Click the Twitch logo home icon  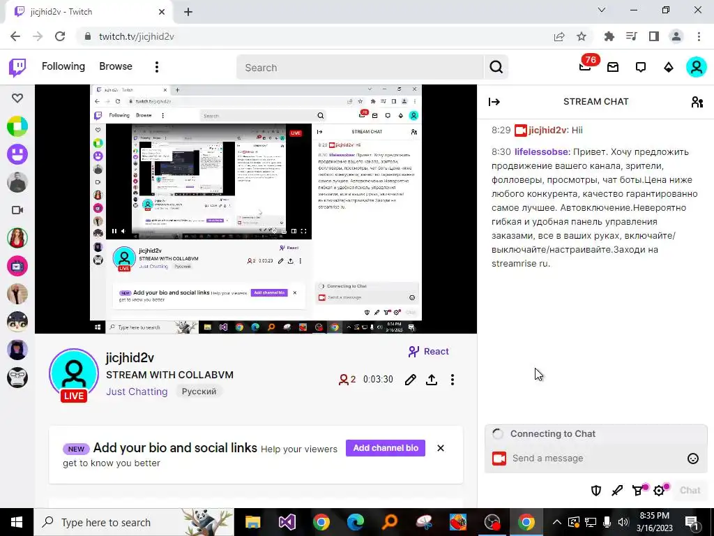[17, 68]
